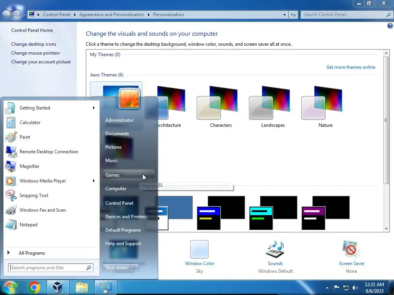Click the Action Center flag tray icon

pos(336,287)
